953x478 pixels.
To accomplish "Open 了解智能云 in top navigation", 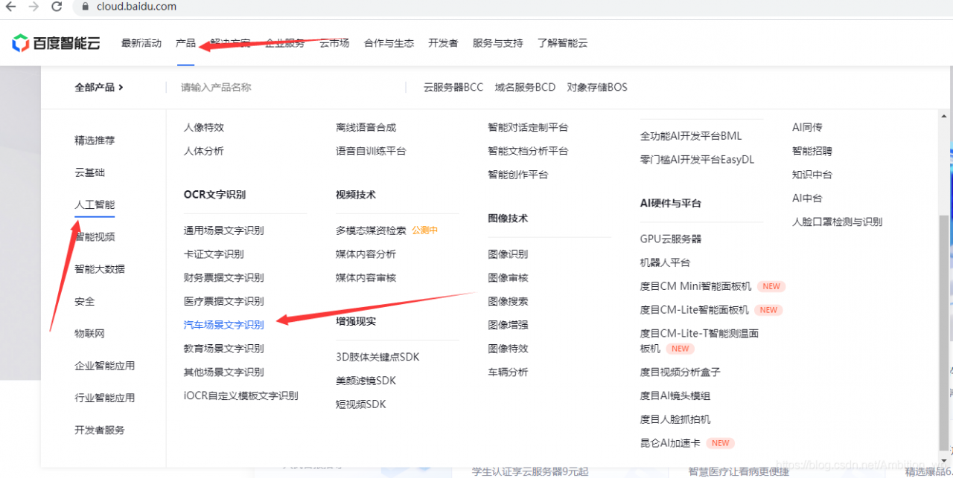I will tap(562, 43).
